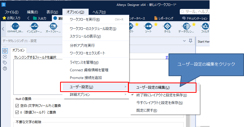This screenshot has height=127, width=244.
Task: Click the search magnifier icon
Action: pyautogui.click(x=182, y=12)
